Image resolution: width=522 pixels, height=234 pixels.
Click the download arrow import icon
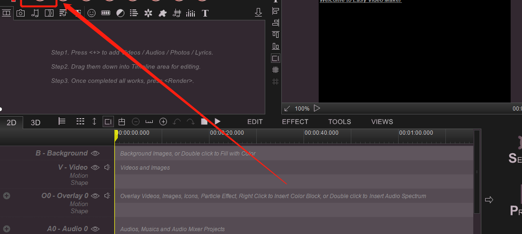(x=258, y=13)
